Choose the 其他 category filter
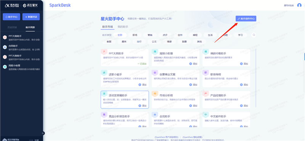Screen dimensions: 305x141 coord(199,42)
